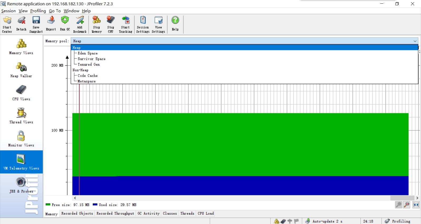This screenshot has height=224, width=421.
Task: Click the Detach toolbar icon
Action: [21, 25]
